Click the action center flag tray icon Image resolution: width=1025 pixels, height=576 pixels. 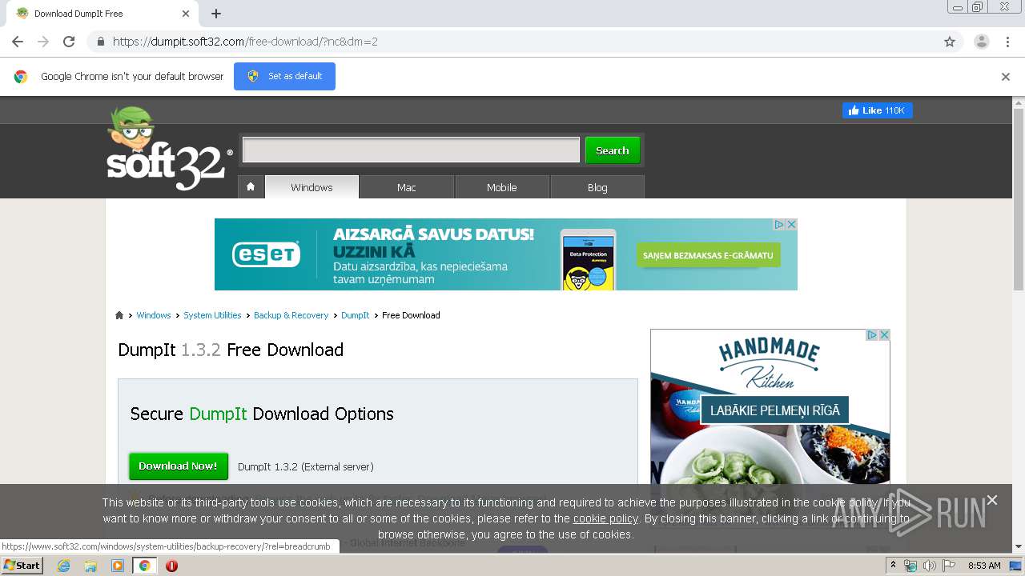click(x=948, y=566)
